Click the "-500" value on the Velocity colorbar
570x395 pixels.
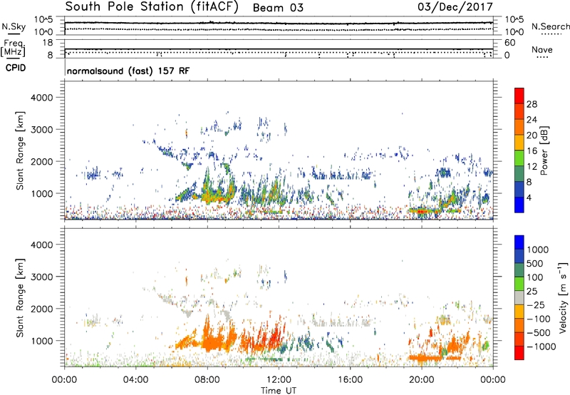(539, 333)
